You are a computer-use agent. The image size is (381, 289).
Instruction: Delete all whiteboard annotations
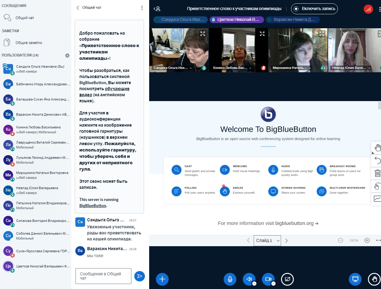[377, 173]
